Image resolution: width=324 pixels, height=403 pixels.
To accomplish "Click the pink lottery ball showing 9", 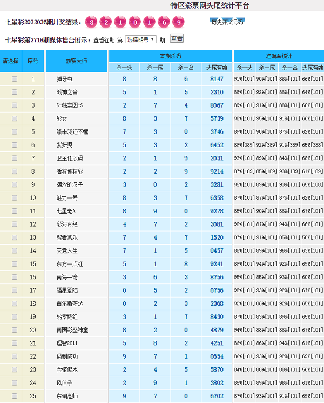I will click(x=177, y=22).
